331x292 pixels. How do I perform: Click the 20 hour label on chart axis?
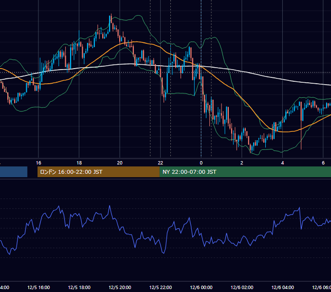pyautogui.click(x=120, y=163)
